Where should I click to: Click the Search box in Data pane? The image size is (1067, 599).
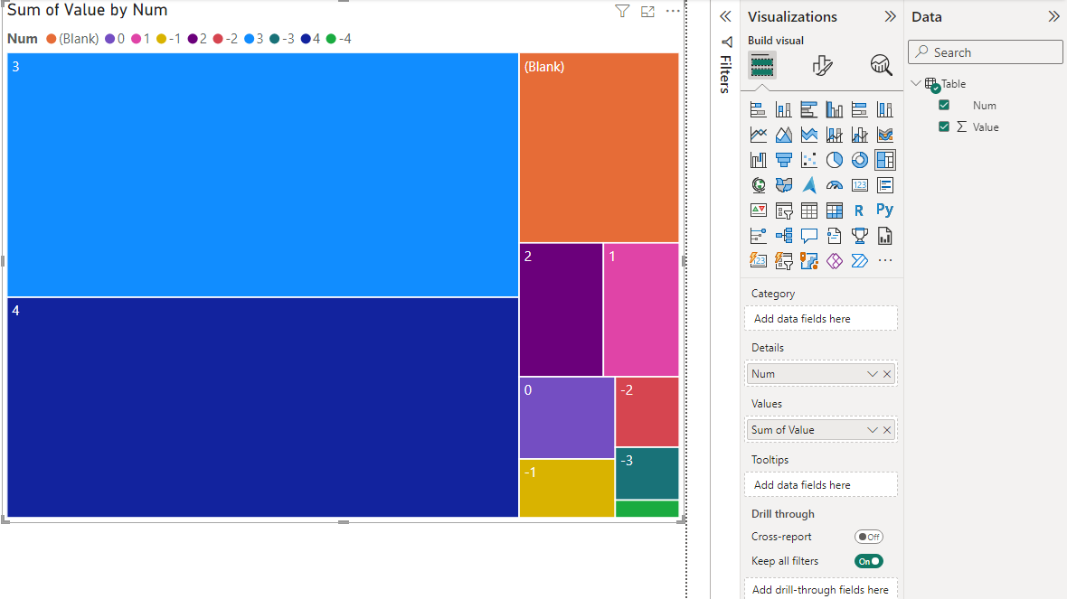(986, 52)
